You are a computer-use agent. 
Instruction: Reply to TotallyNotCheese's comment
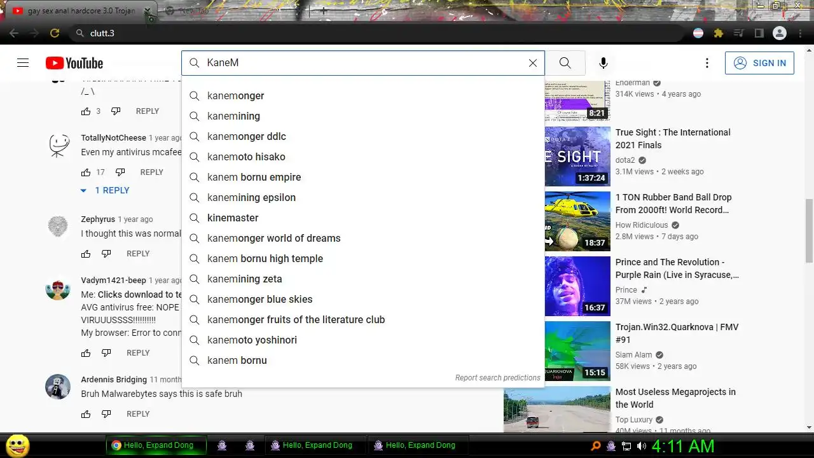[x=152, y=172]
